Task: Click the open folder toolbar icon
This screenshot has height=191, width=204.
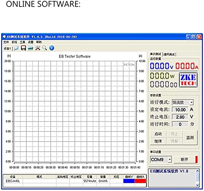Action: (x=16, y=48)
